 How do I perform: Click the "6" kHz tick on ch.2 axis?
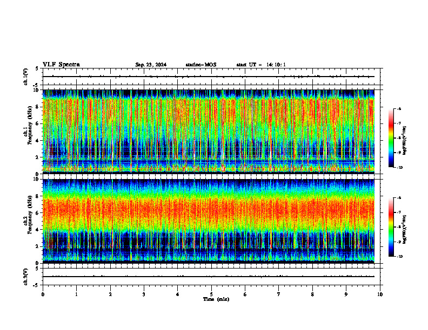tap(38, 213)
